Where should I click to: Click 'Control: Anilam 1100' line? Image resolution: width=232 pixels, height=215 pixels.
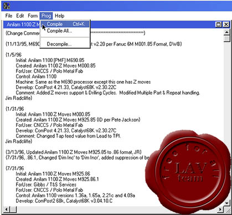pos(36,76)
